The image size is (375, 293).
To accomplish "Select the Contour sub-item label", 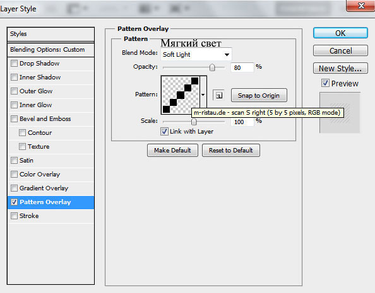I will 40,132.
